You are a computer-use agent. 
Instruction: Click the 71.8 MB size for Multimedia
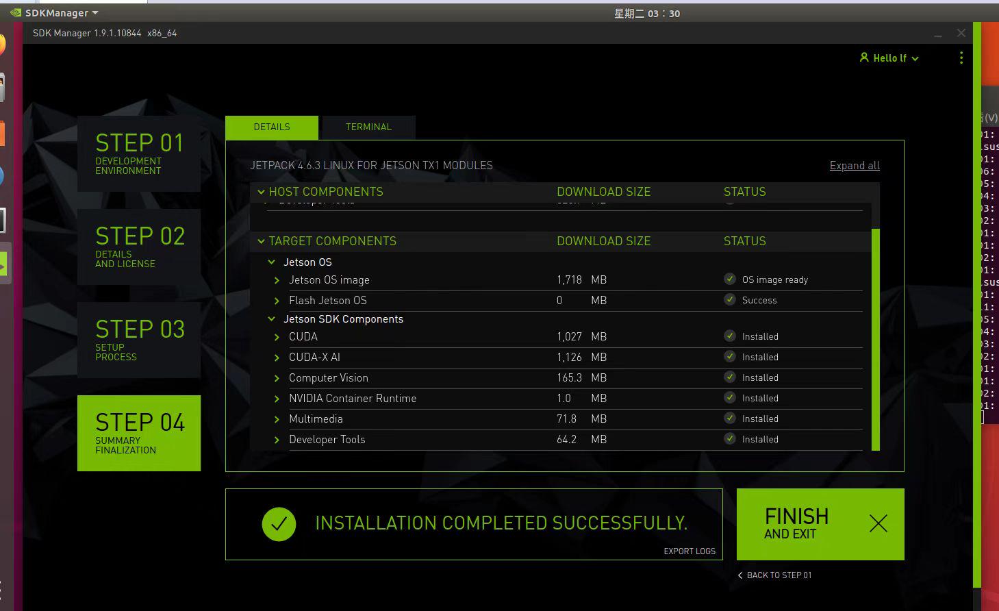tap(581, 419)
